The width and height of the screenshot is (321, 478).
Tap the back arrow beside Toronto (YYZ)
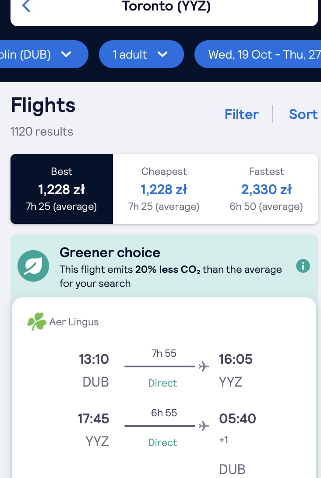click(26, 6)
